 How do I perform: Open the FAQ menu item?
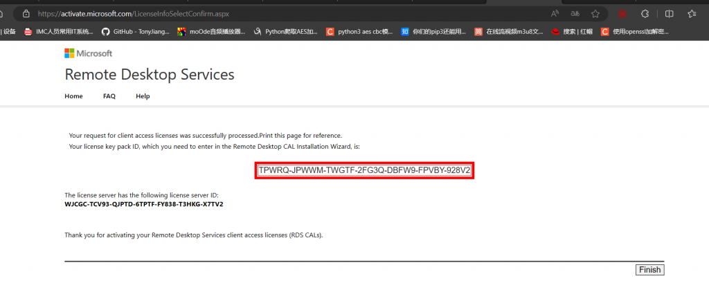coord(109,96)
